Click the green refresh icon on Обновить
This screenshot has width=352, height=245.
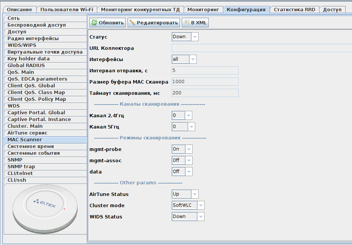tap(94, 23)
